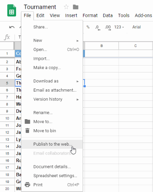This screenshot has height=192, width=153.
Task: Decrease decimal places with .0 icon
Action: [x=98, y=28]
